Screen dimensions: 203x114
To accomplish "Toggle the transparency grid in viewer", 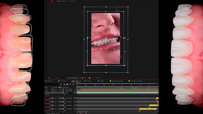I will point(70,78).
